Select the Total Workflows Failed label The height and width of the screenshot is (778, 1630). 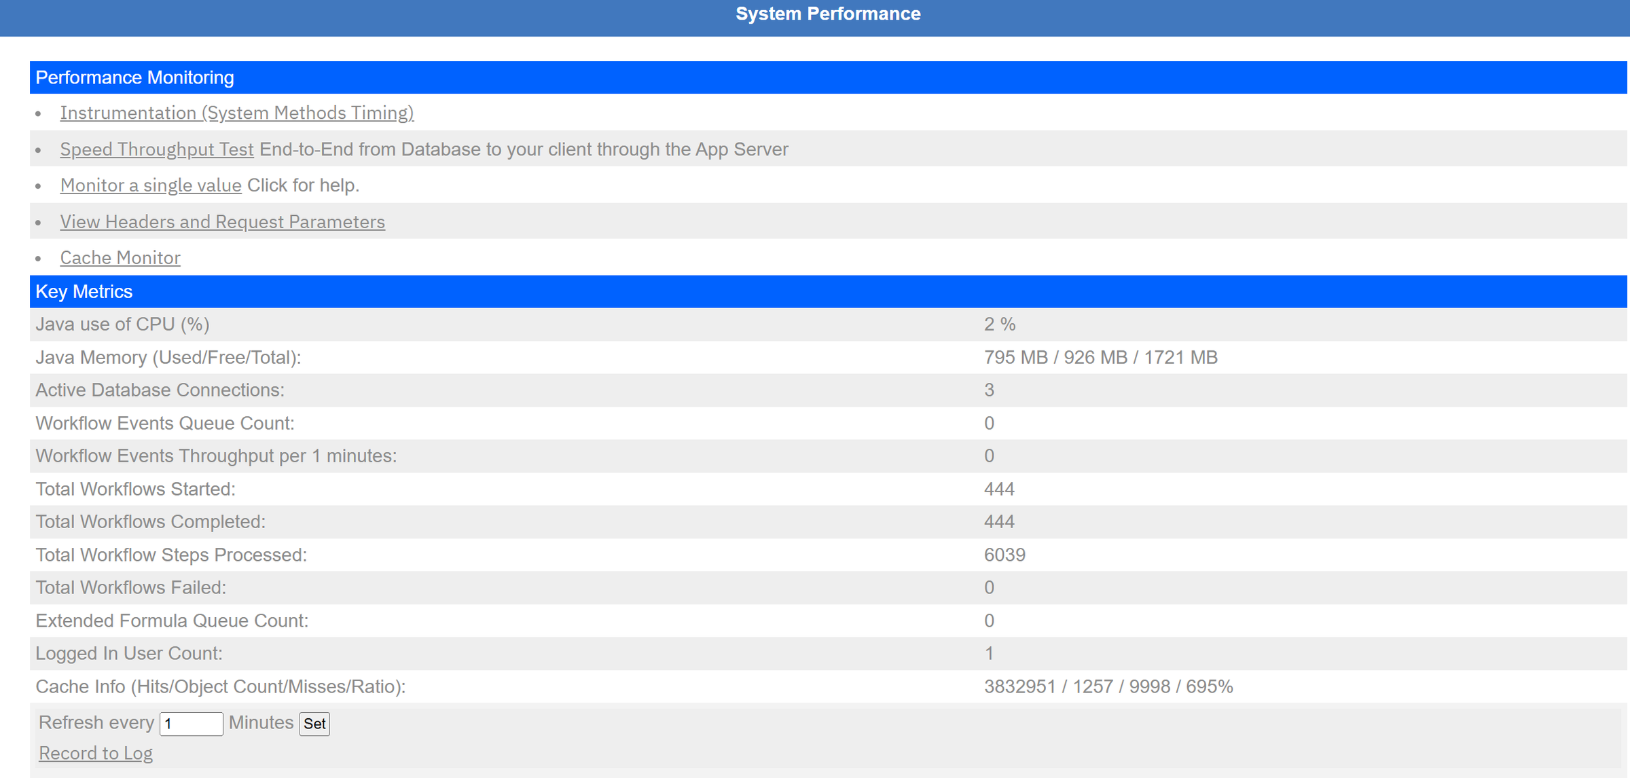coord(130,588)
